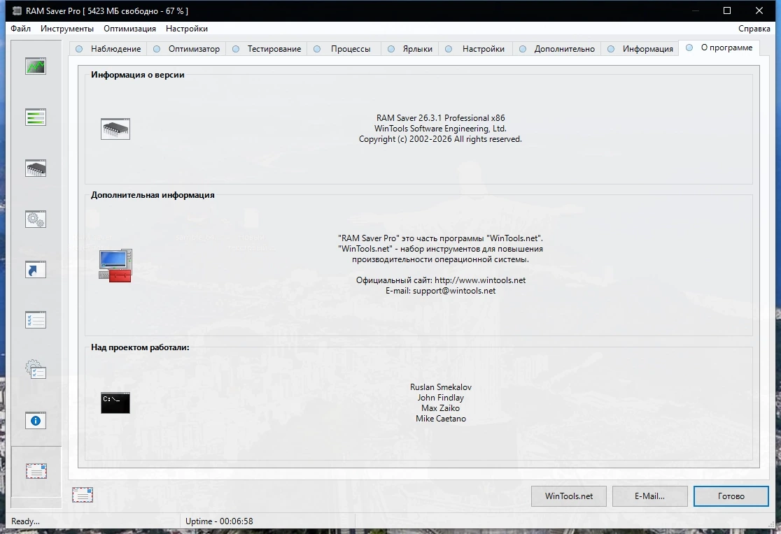Open the Процессы tab
The image size is (781, 534).
pos(344,49)
